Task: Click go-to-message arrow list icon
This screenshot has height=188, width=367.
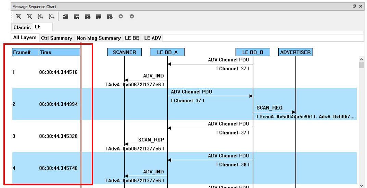Action: (x=65, y=16)
